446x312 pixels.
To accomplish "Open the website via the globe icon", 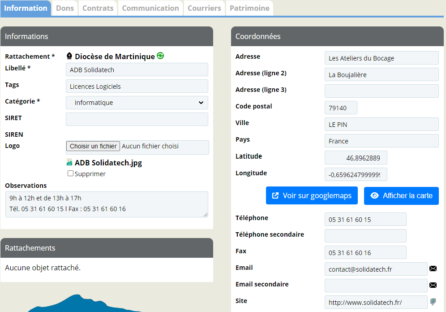I will [x=433, y=302].
